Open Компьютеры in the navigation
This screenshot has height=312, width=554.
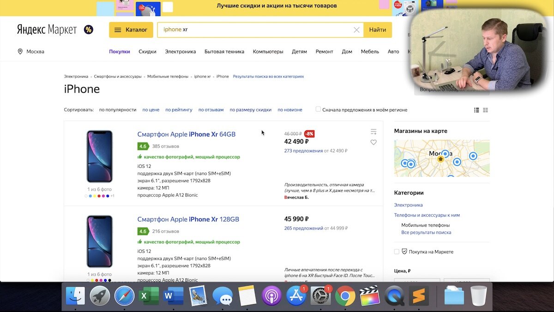point(268,52)
